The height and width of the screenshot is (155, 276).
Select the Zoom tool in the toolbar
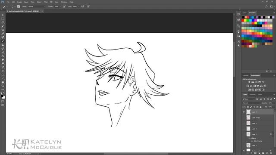(x=3, y=86)
